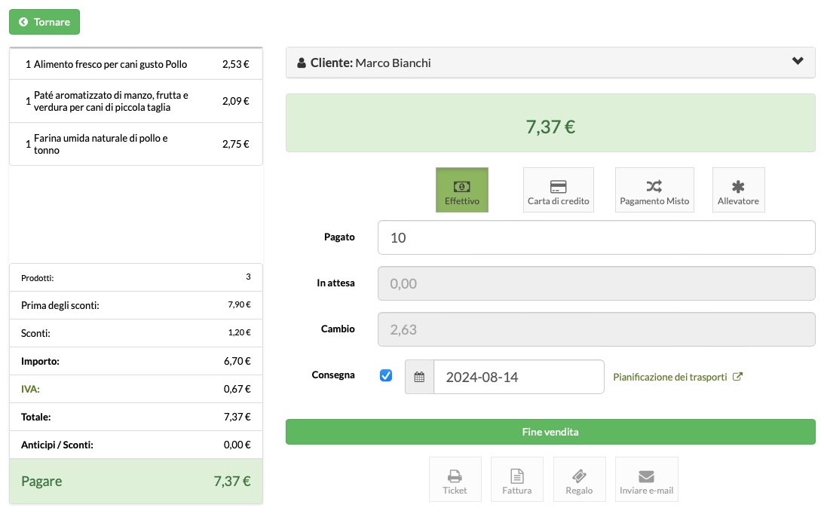Click the IVA label in summary

pos(30,389)
